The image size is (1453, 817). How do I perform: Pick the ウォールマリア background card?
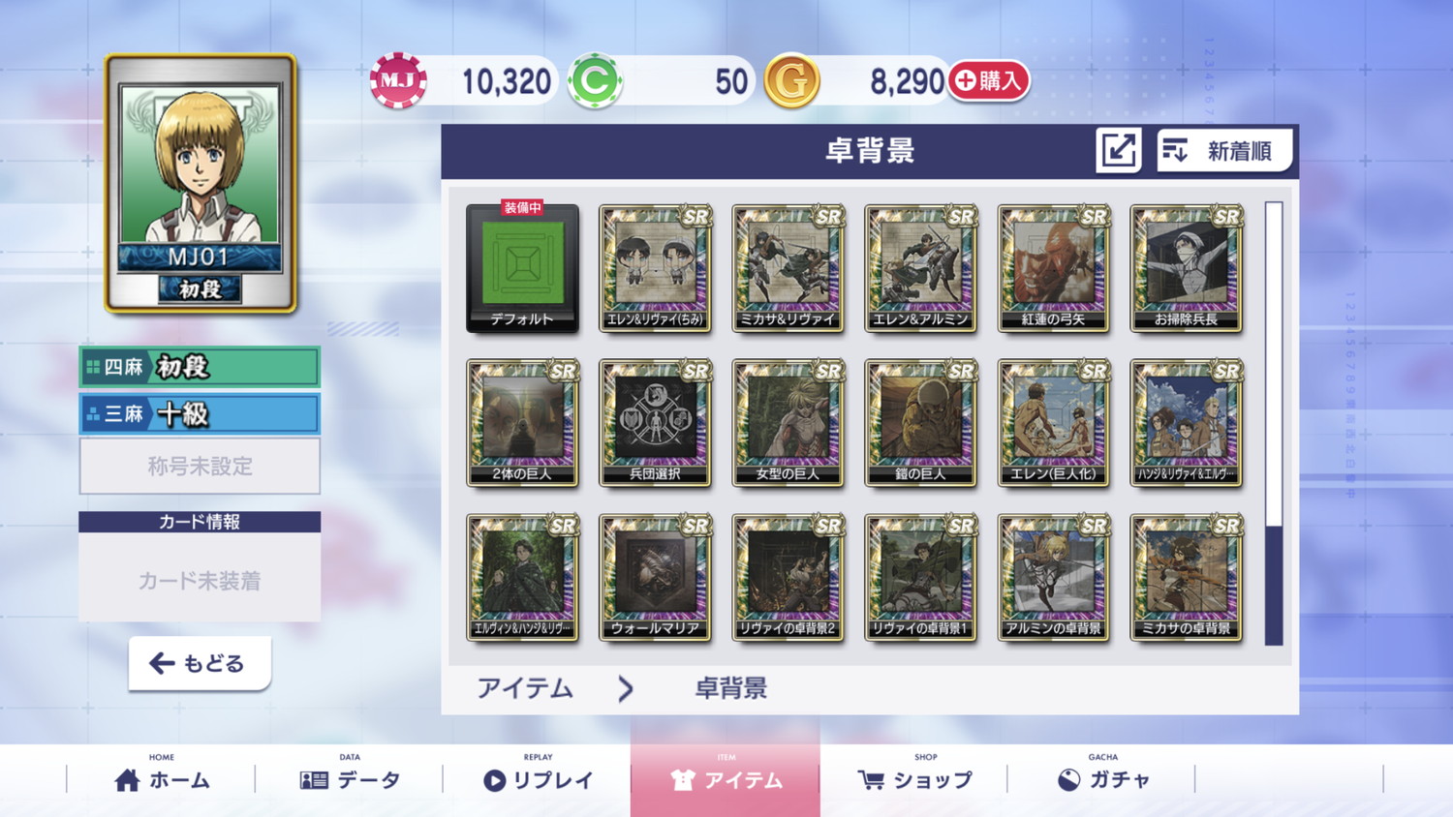655,578
